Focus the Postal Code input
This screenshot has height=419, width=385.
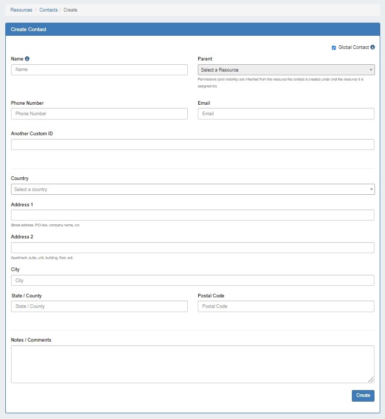point(286,306)
